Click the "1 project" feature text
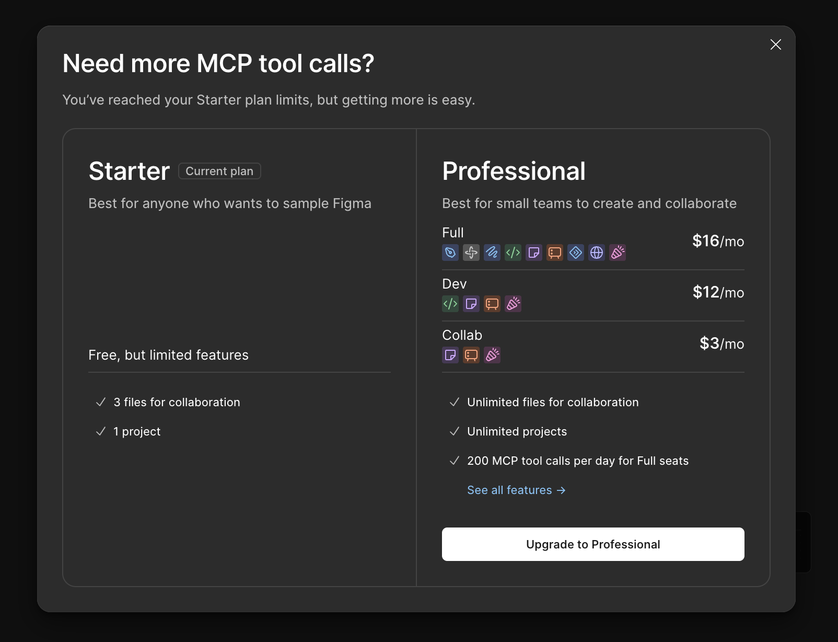The image size is (838, 642). tap(137, 431)
